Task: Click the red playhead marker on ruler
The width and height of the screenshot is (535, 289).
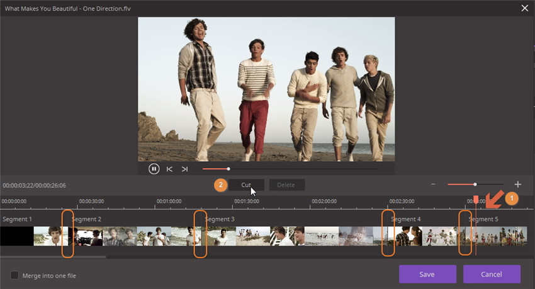Action: pos(476,200)
